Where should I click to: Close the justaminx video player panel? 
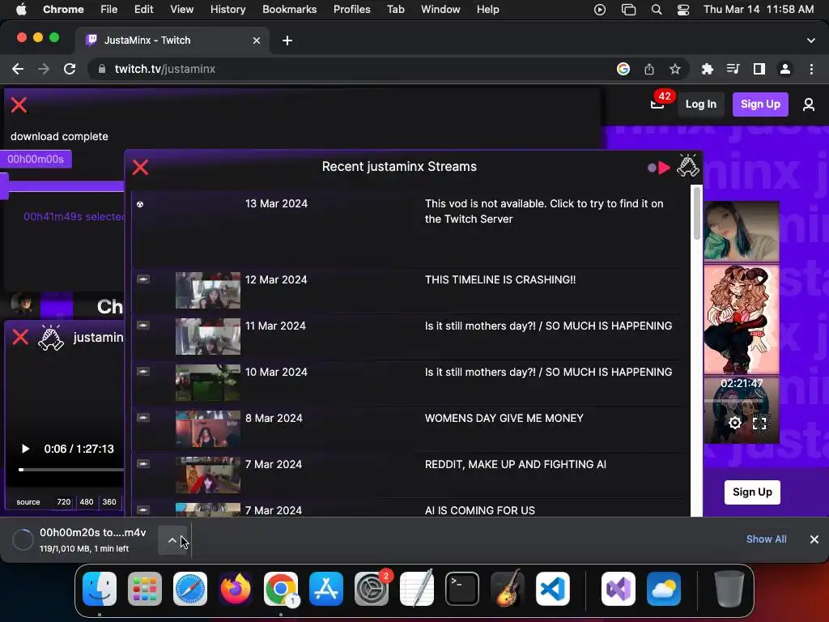click(x=20, y=337)
